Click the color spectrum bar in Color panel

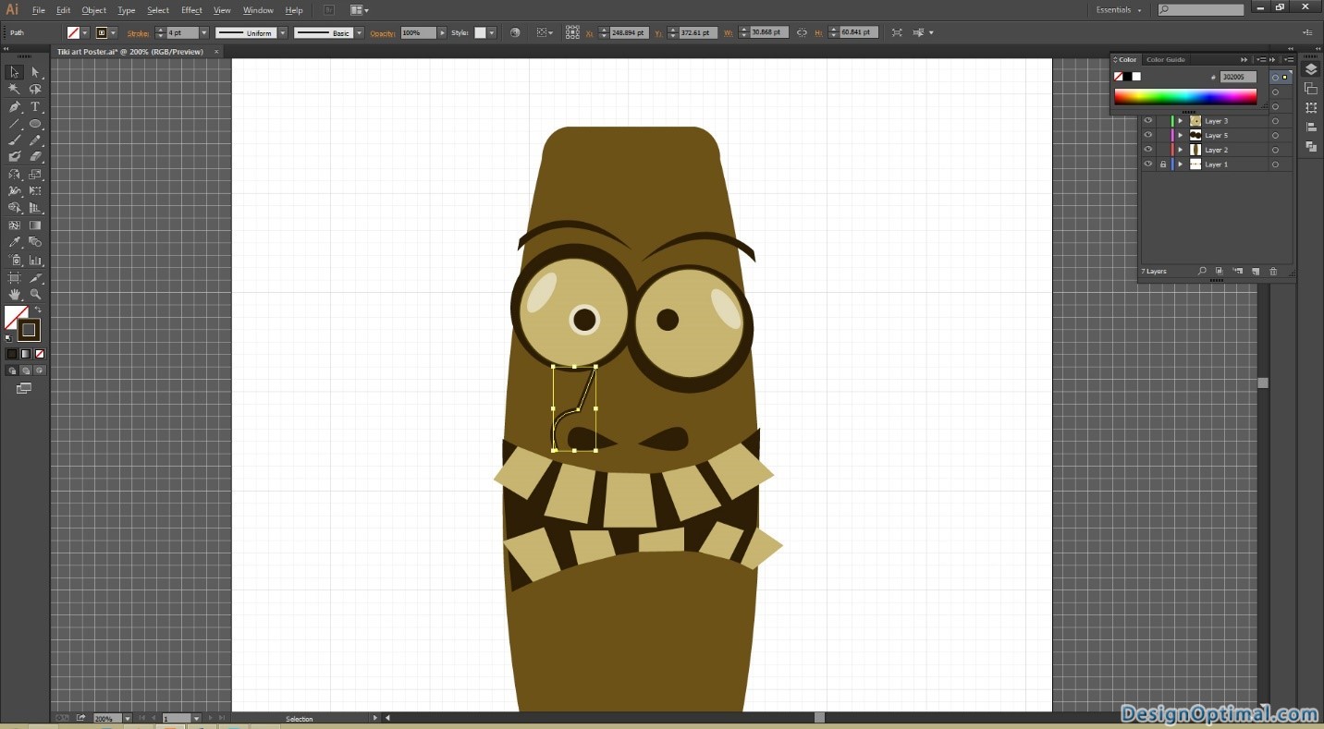pyautogui.click(x=1185, y=97)
